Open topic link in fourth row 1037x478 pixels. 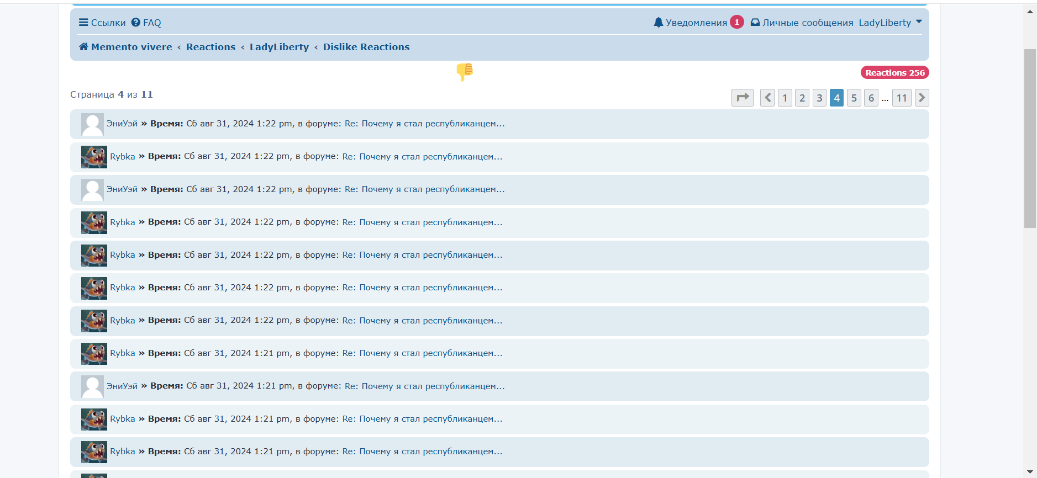pyautogui.click(x=422, y=222)
